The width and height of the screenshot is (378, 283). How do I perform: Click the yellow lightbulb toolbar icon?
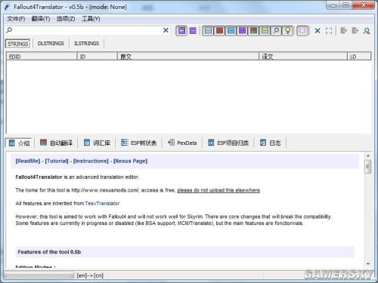click(287, 31)
